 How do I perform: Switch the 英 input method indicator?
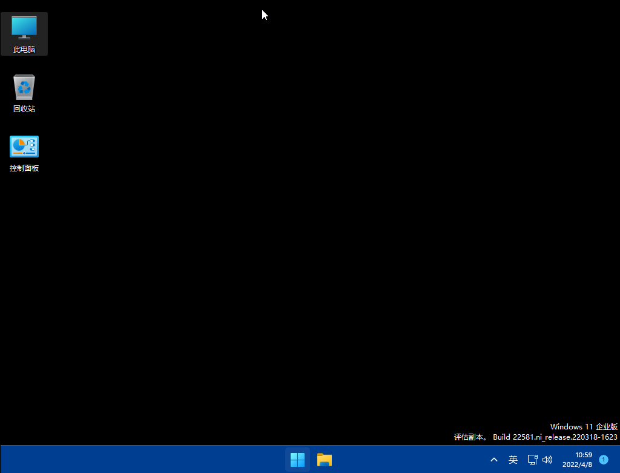pyautogui.click(x=513, y=460)
